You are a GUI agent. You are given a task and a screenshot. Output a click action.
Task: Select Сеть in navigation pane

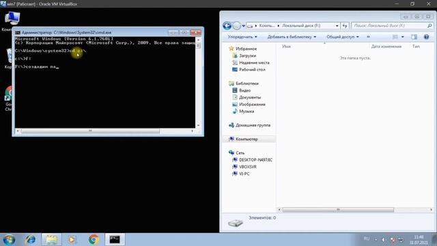240,153
